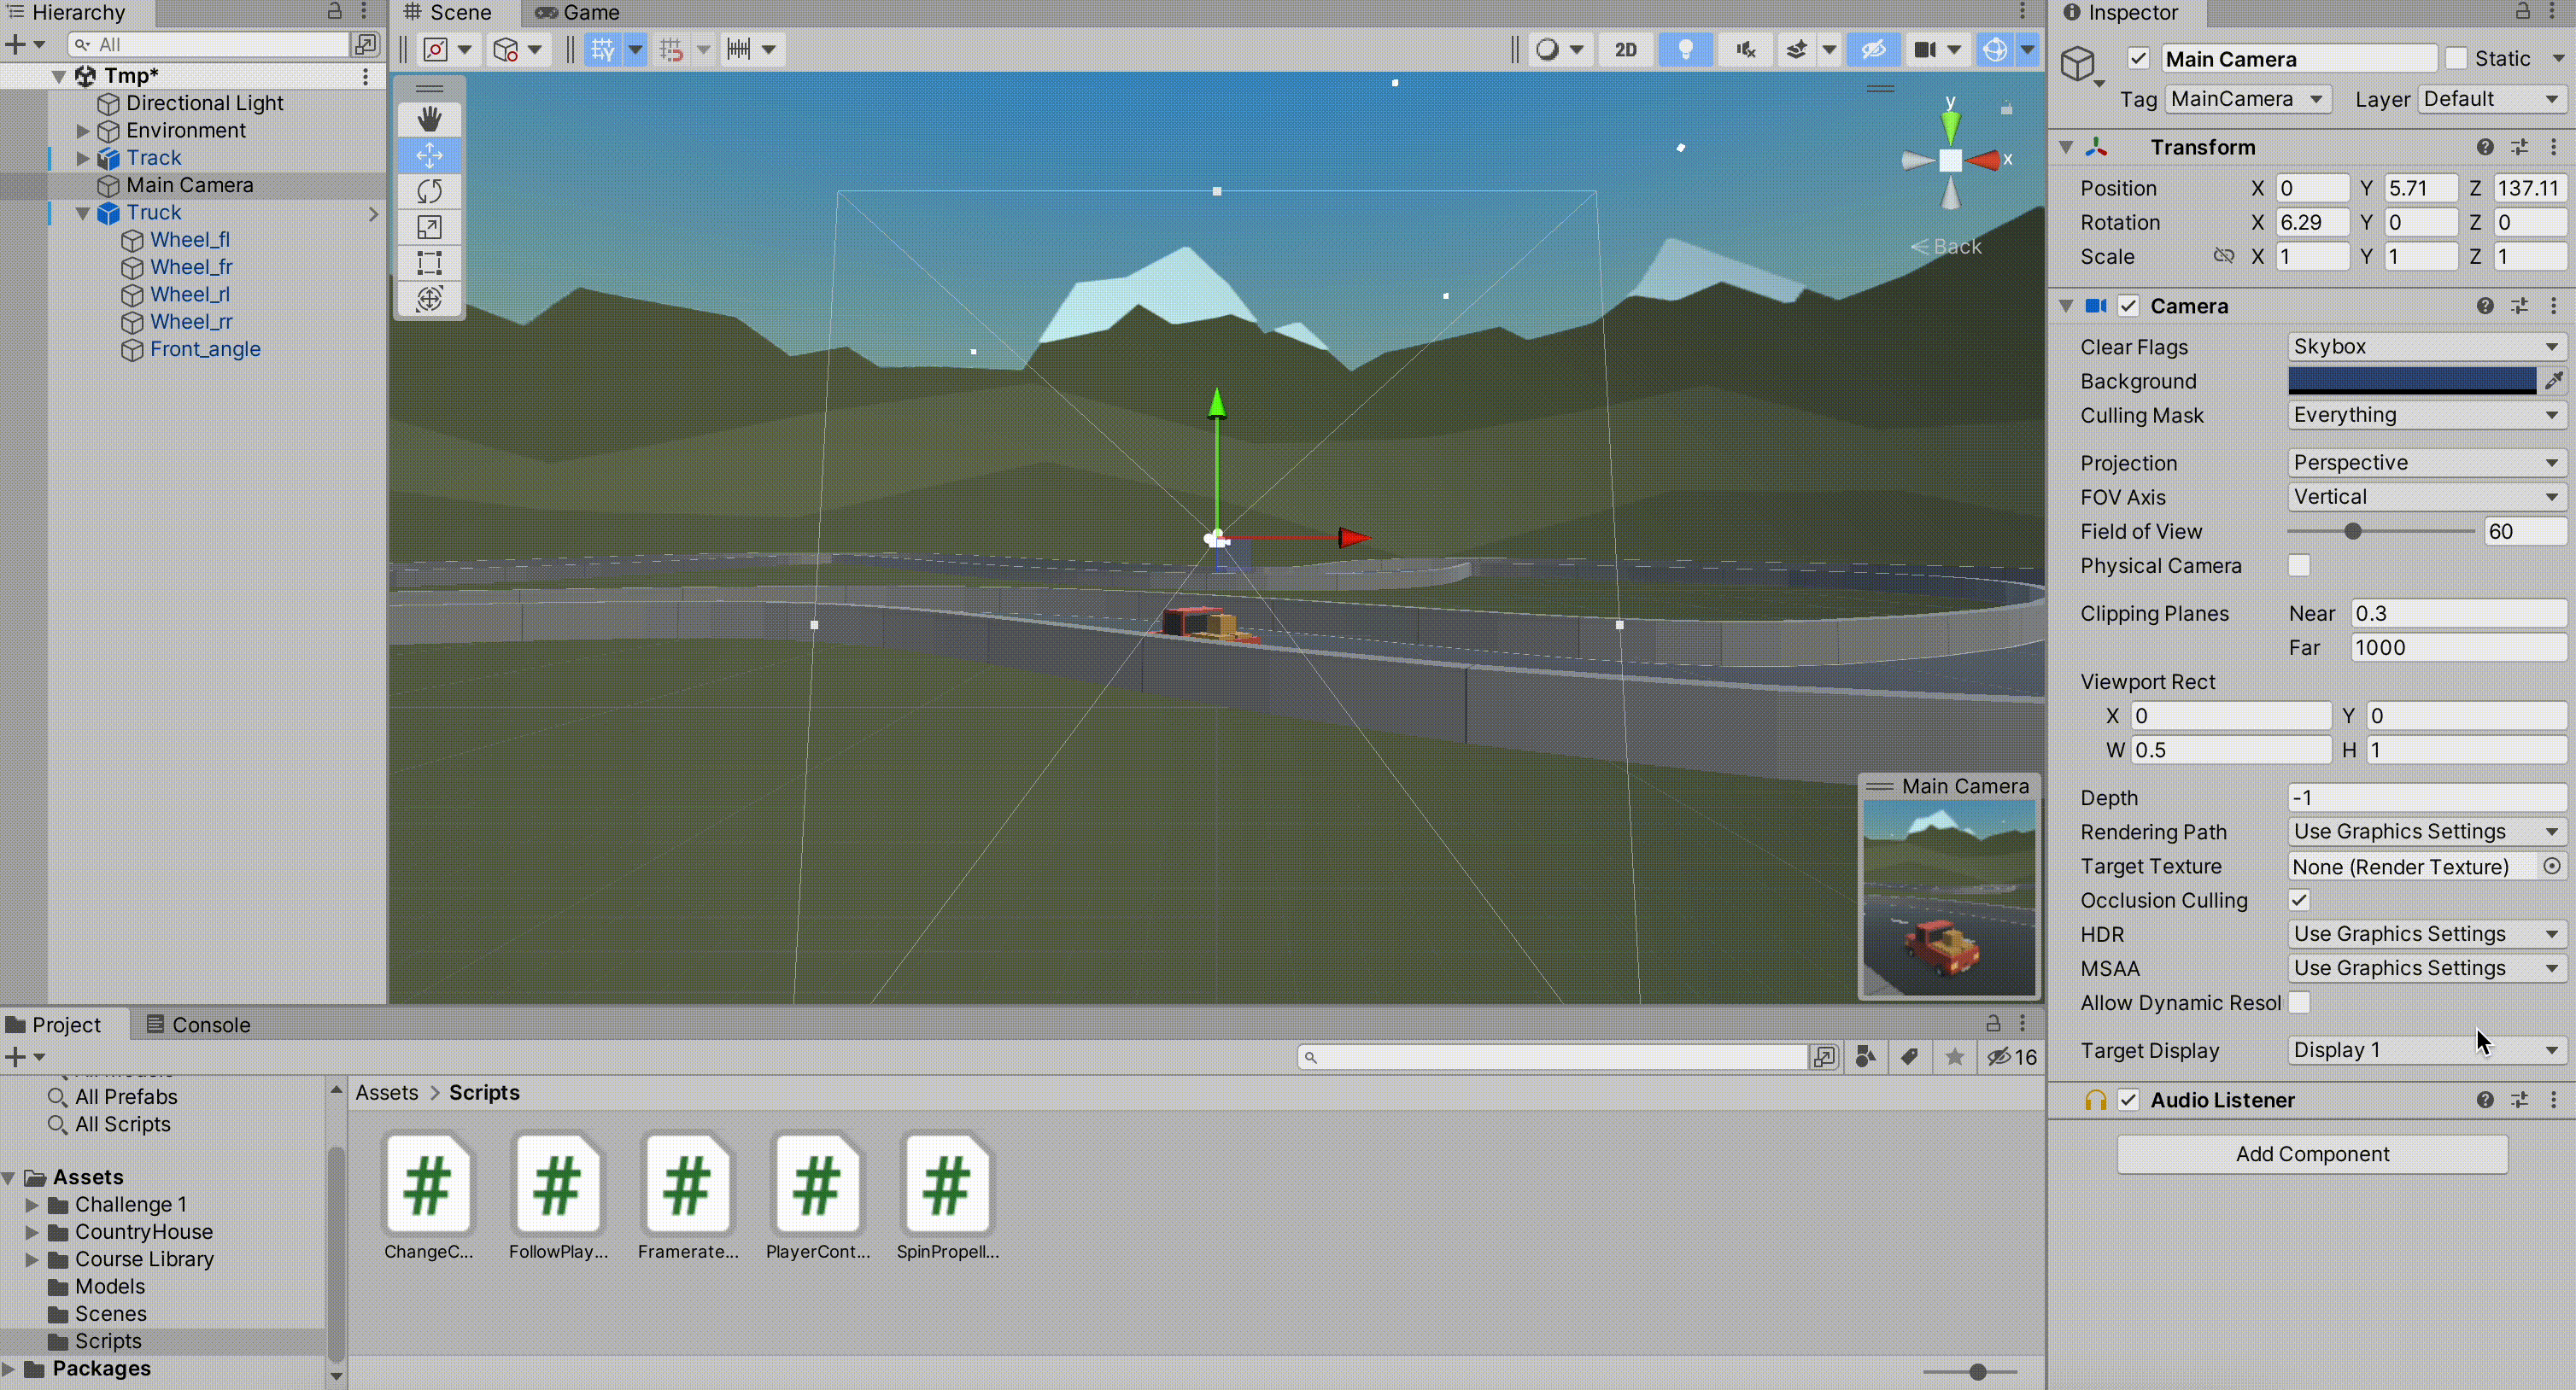2576x1390 pixels.
Task: Toggle scene lighting bulb icon
Action: click(x=1685, y=49)
